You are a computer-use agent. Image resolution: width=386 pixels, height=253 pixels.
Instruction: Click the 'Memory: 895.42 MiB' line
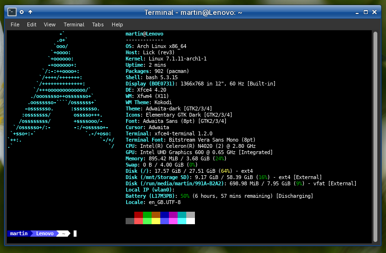click(176, 159)
